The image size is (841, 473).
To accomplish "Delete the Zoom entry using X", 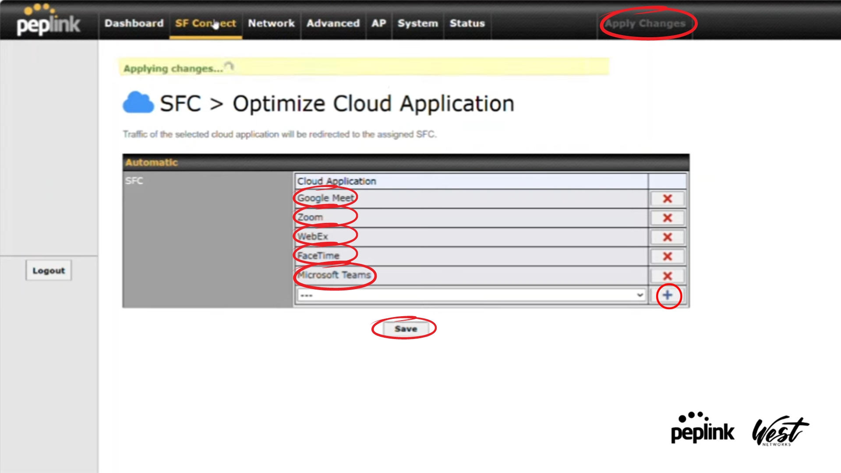I will pyautogui.click(x=667, y=218).
